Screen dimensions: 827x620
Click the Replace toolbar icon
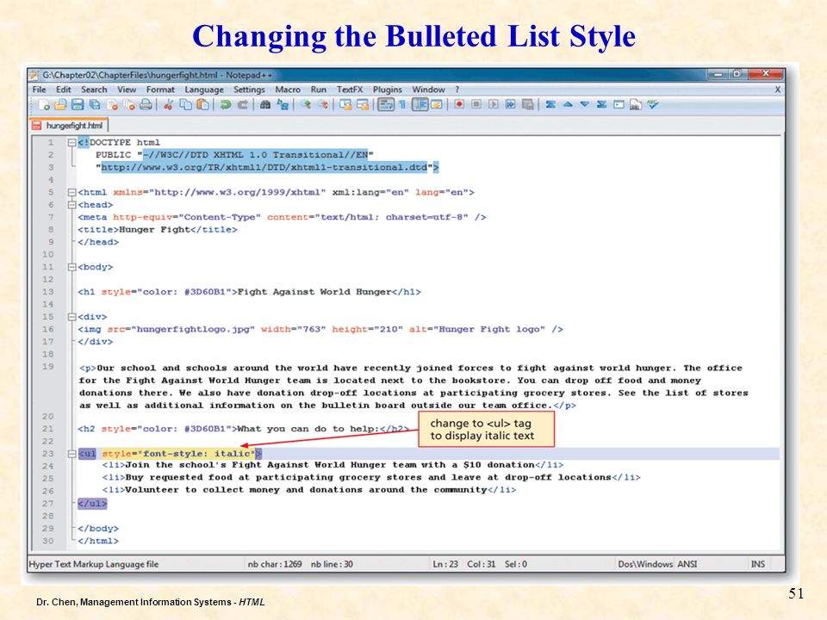pos(283,105)
